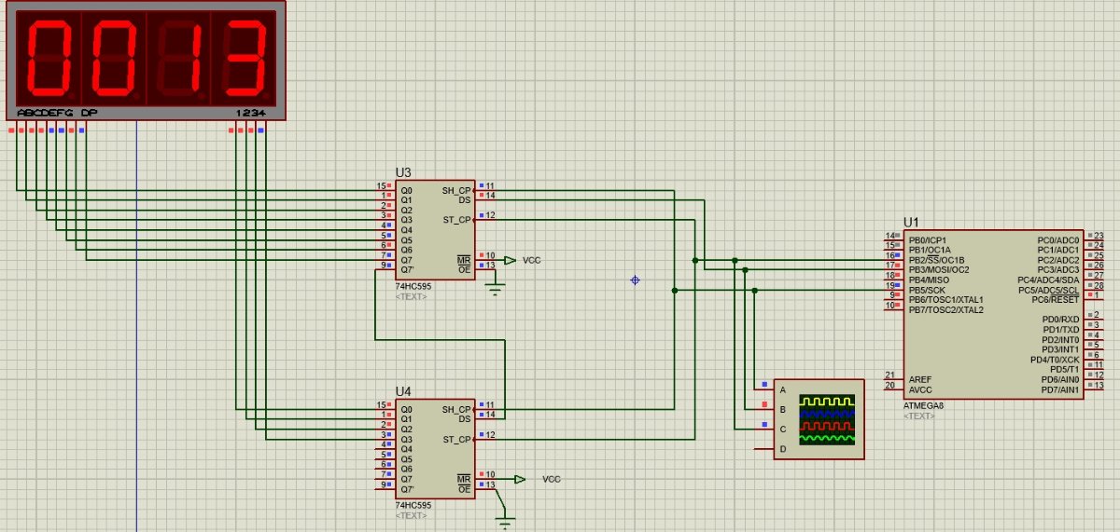The image size is (1120, 532).
Task: Click U4's Q3 pin label
Action: (406, 439)
